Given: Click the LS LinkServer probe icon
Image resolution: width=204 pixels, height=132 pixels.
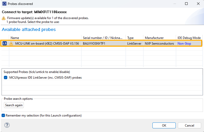Looking at the screenshot, I should point(5,44).
